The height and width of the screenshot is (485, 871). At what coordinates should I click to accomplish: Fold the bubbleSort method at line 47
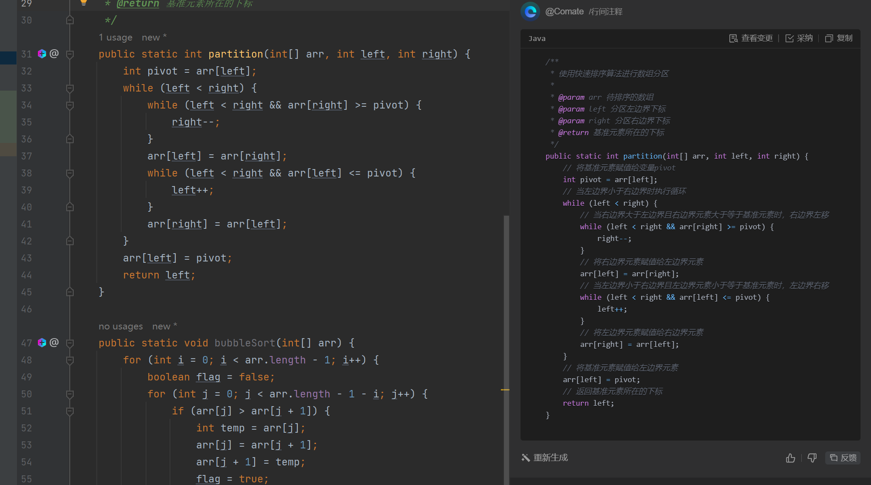(x=70, y=343)
